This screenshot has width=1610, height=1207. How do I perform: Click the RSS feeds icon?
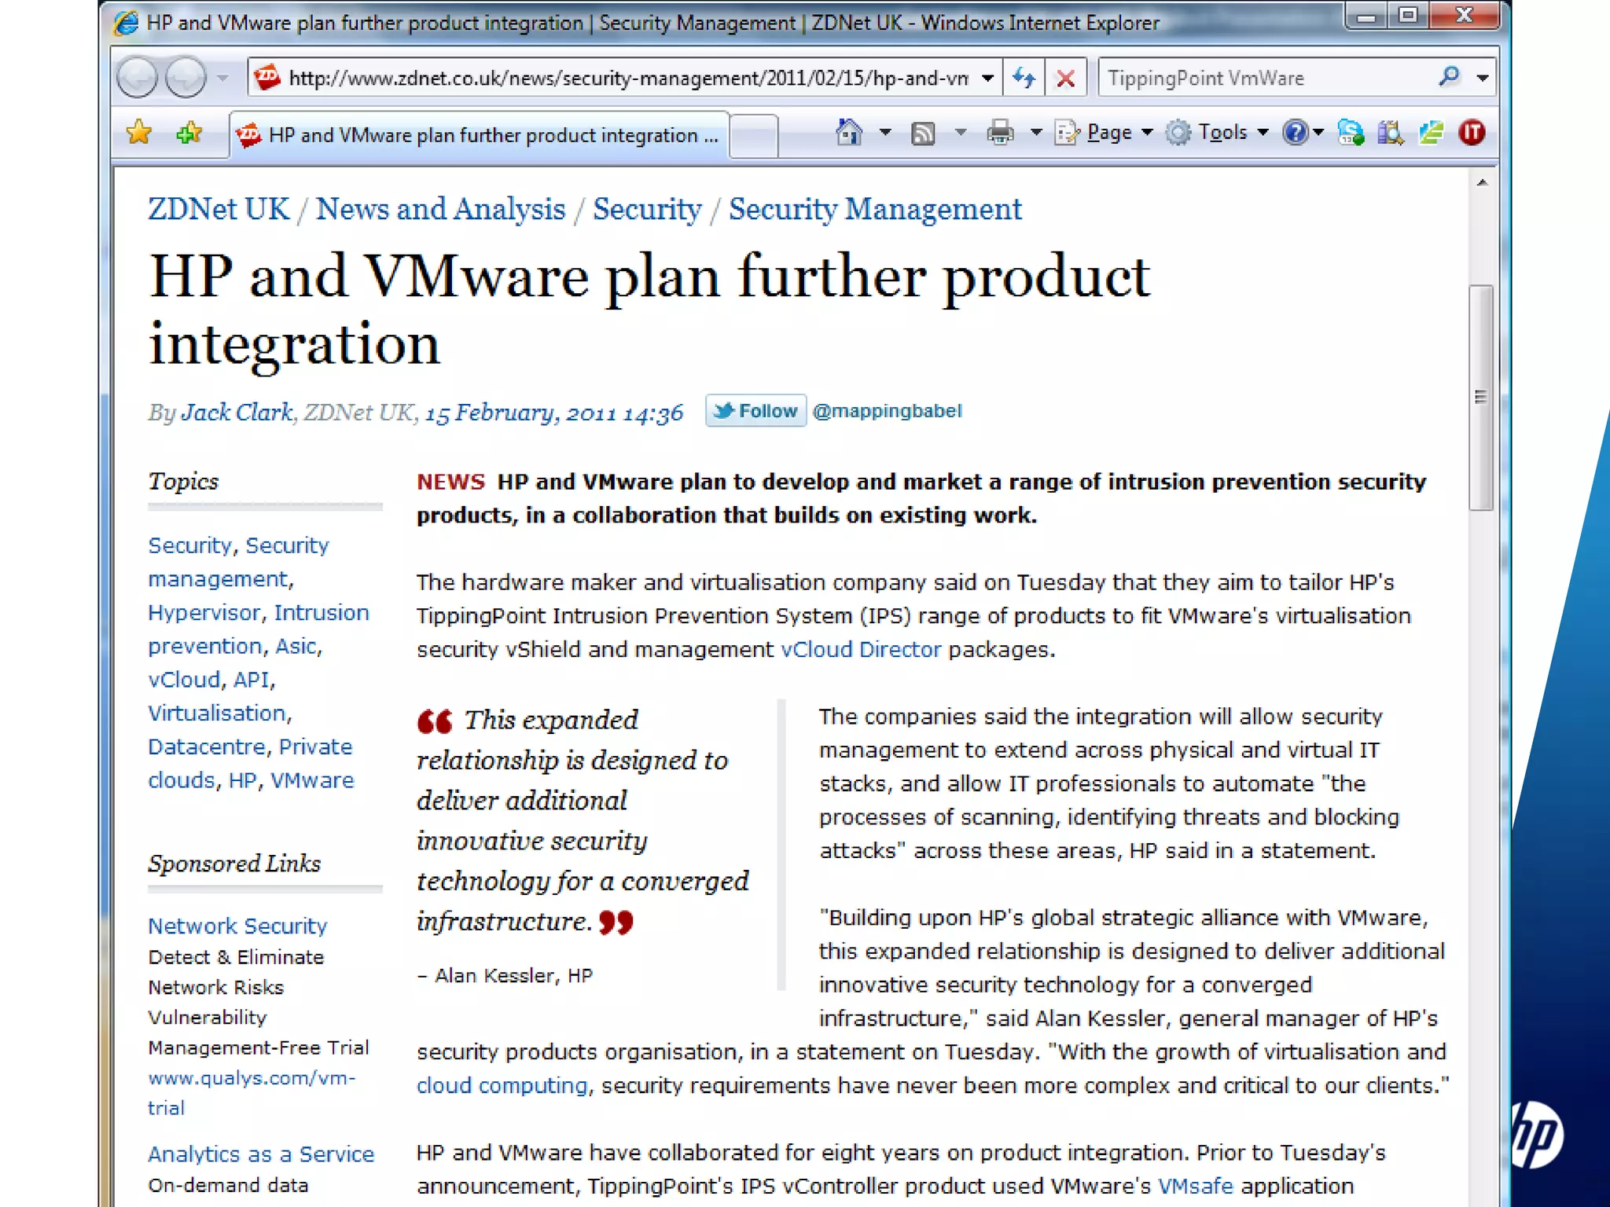tap(923, 134)
